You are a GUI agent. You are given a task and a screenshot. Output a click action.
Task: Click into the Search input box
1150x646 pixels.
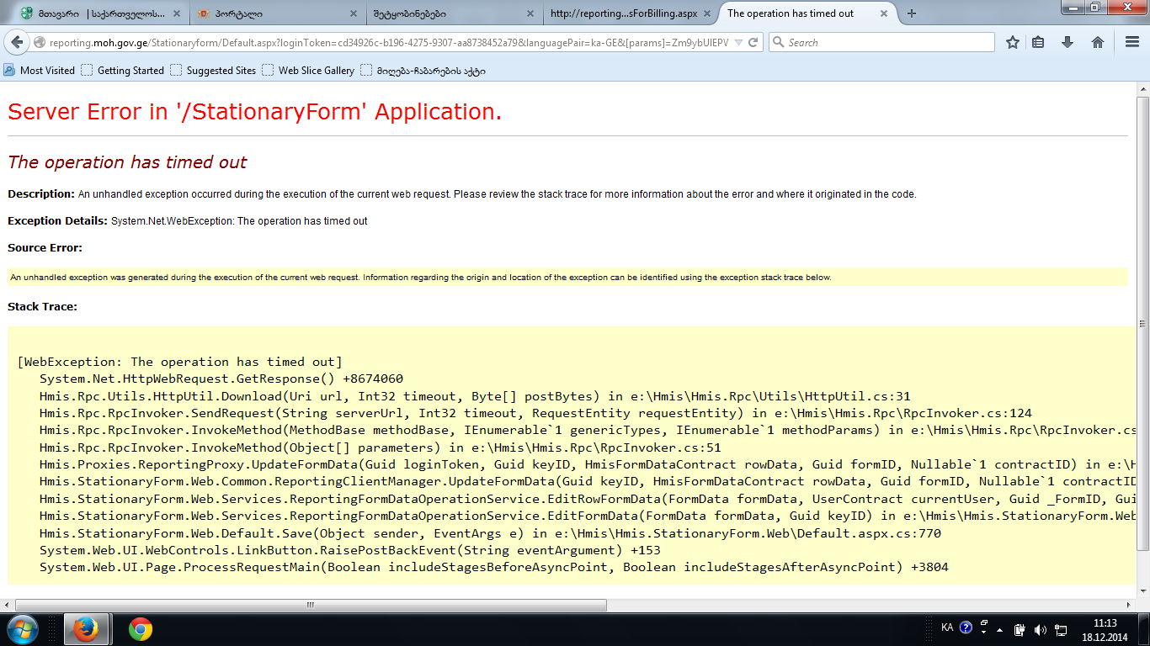(x=884, y=42)
